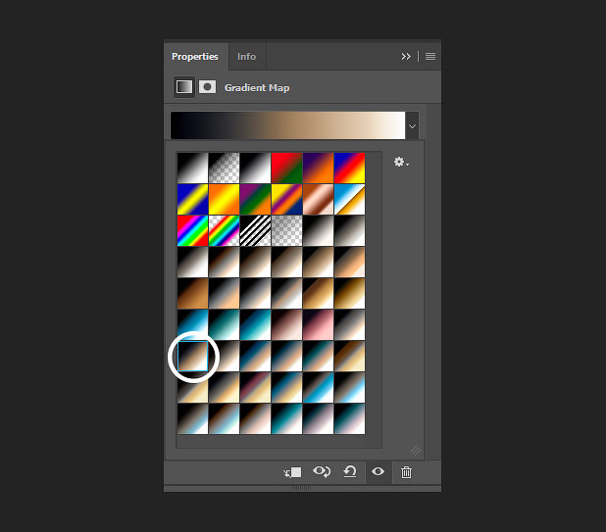Clip adjustment to the layer below

[292, 472]
